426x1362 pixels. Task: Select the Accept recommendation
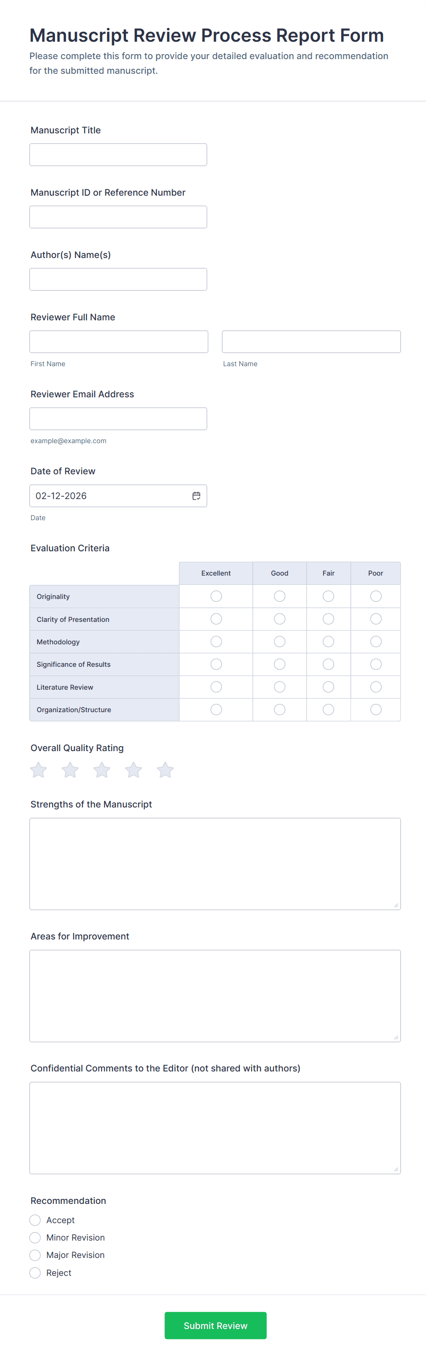35,1220
